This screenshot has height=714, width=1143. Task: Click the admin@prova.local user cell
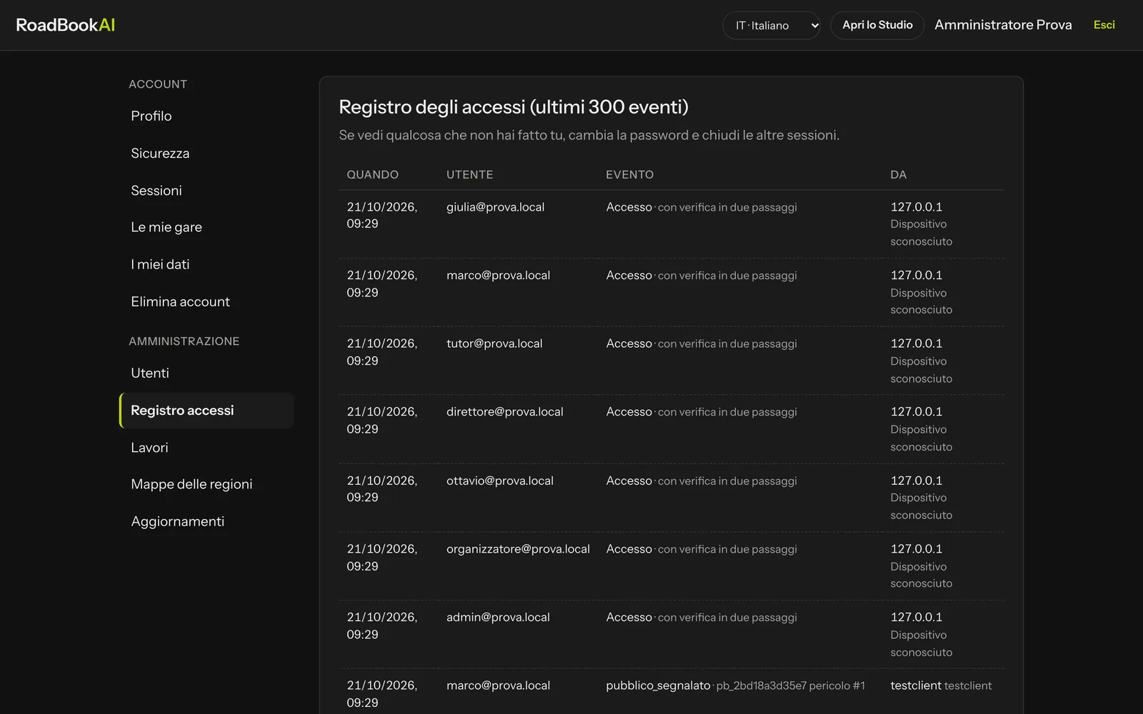[x=498, y=618]
